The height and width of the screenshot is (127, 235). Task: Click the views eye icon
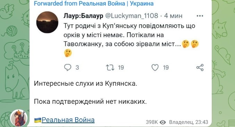click(x=162, y=122)
